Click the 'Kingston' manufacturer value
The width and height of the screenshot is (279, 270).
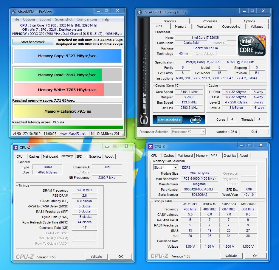click(199, 184)
